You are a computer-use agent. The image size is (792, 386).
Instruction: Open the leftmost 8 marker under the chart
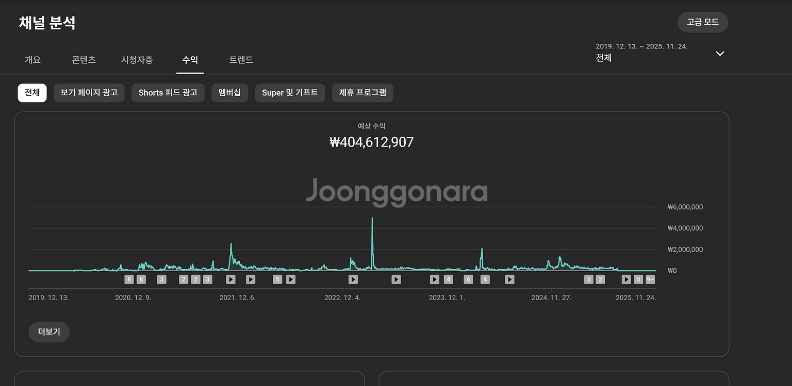tap(129, 279)
